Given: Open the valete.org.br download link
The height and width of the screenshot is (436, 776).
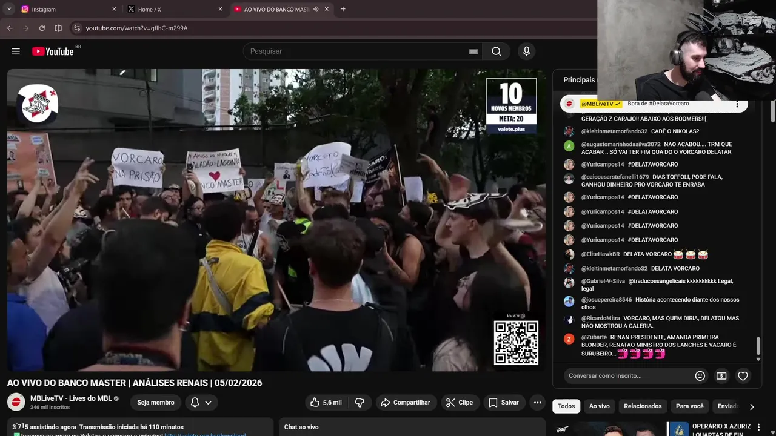Looking at the screenshot, I should tap(205, 434).
